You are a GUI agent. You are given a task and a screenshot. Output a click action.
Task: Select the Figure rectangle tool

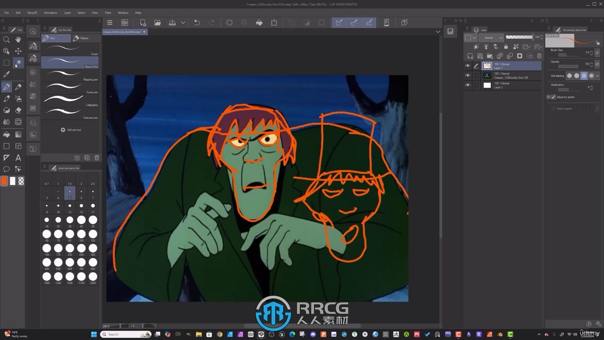[x=7, y=146]
